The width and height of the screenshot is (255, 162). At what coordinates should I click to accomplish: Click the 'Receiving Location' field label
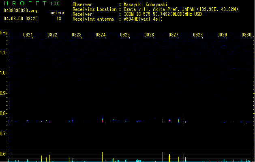pyautogui.click(x=94, y=9)
